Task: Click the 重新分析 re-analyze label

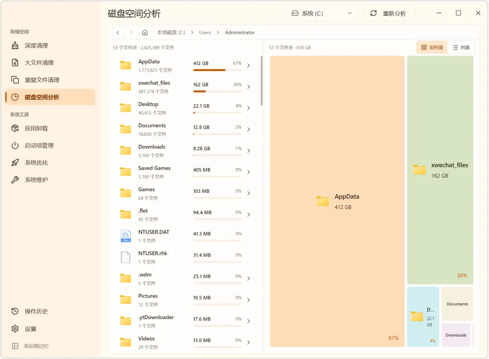Action: 394,14
